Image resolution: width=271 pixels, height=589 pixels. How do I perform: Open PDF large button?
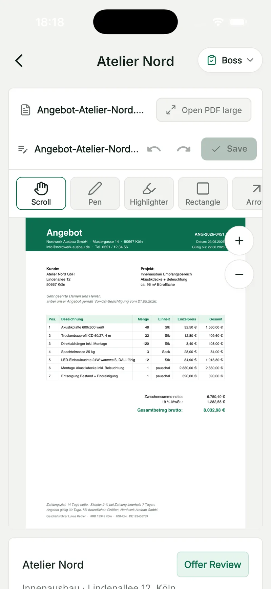[204, 110]
